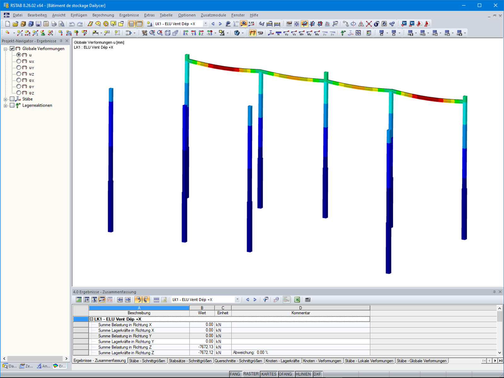This screenshot has width=504, height=378.
Task: Expand the Lagerreaktionen tree node
Action: (x=5, y=106)
